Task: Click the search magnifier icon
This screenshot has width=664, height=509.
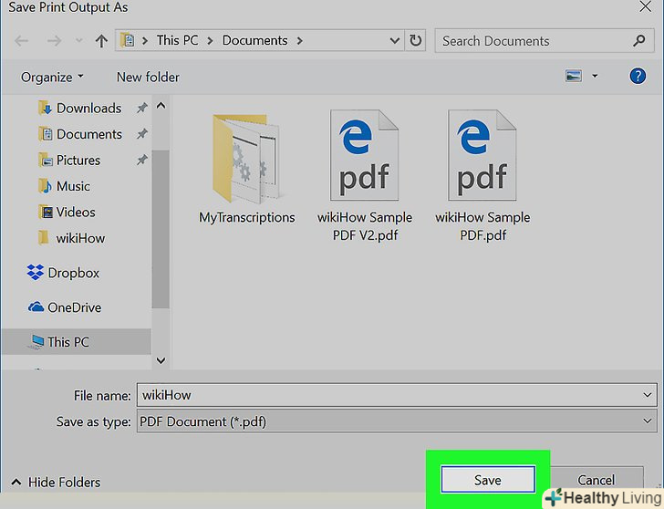Action: coord(639,41)
